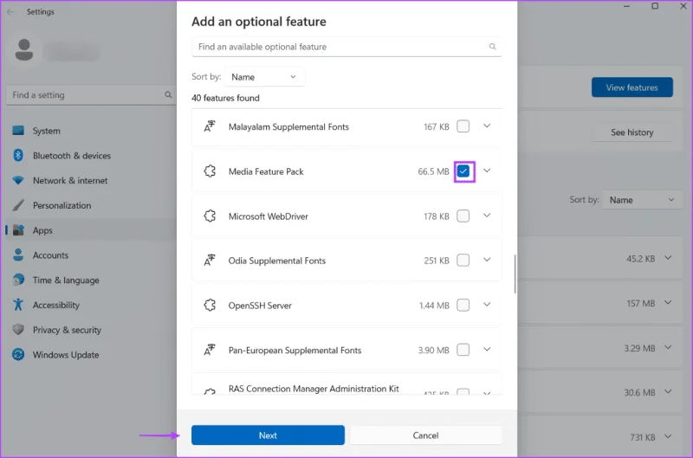Click the See history button
693x458 pixels.
(632, 132)
